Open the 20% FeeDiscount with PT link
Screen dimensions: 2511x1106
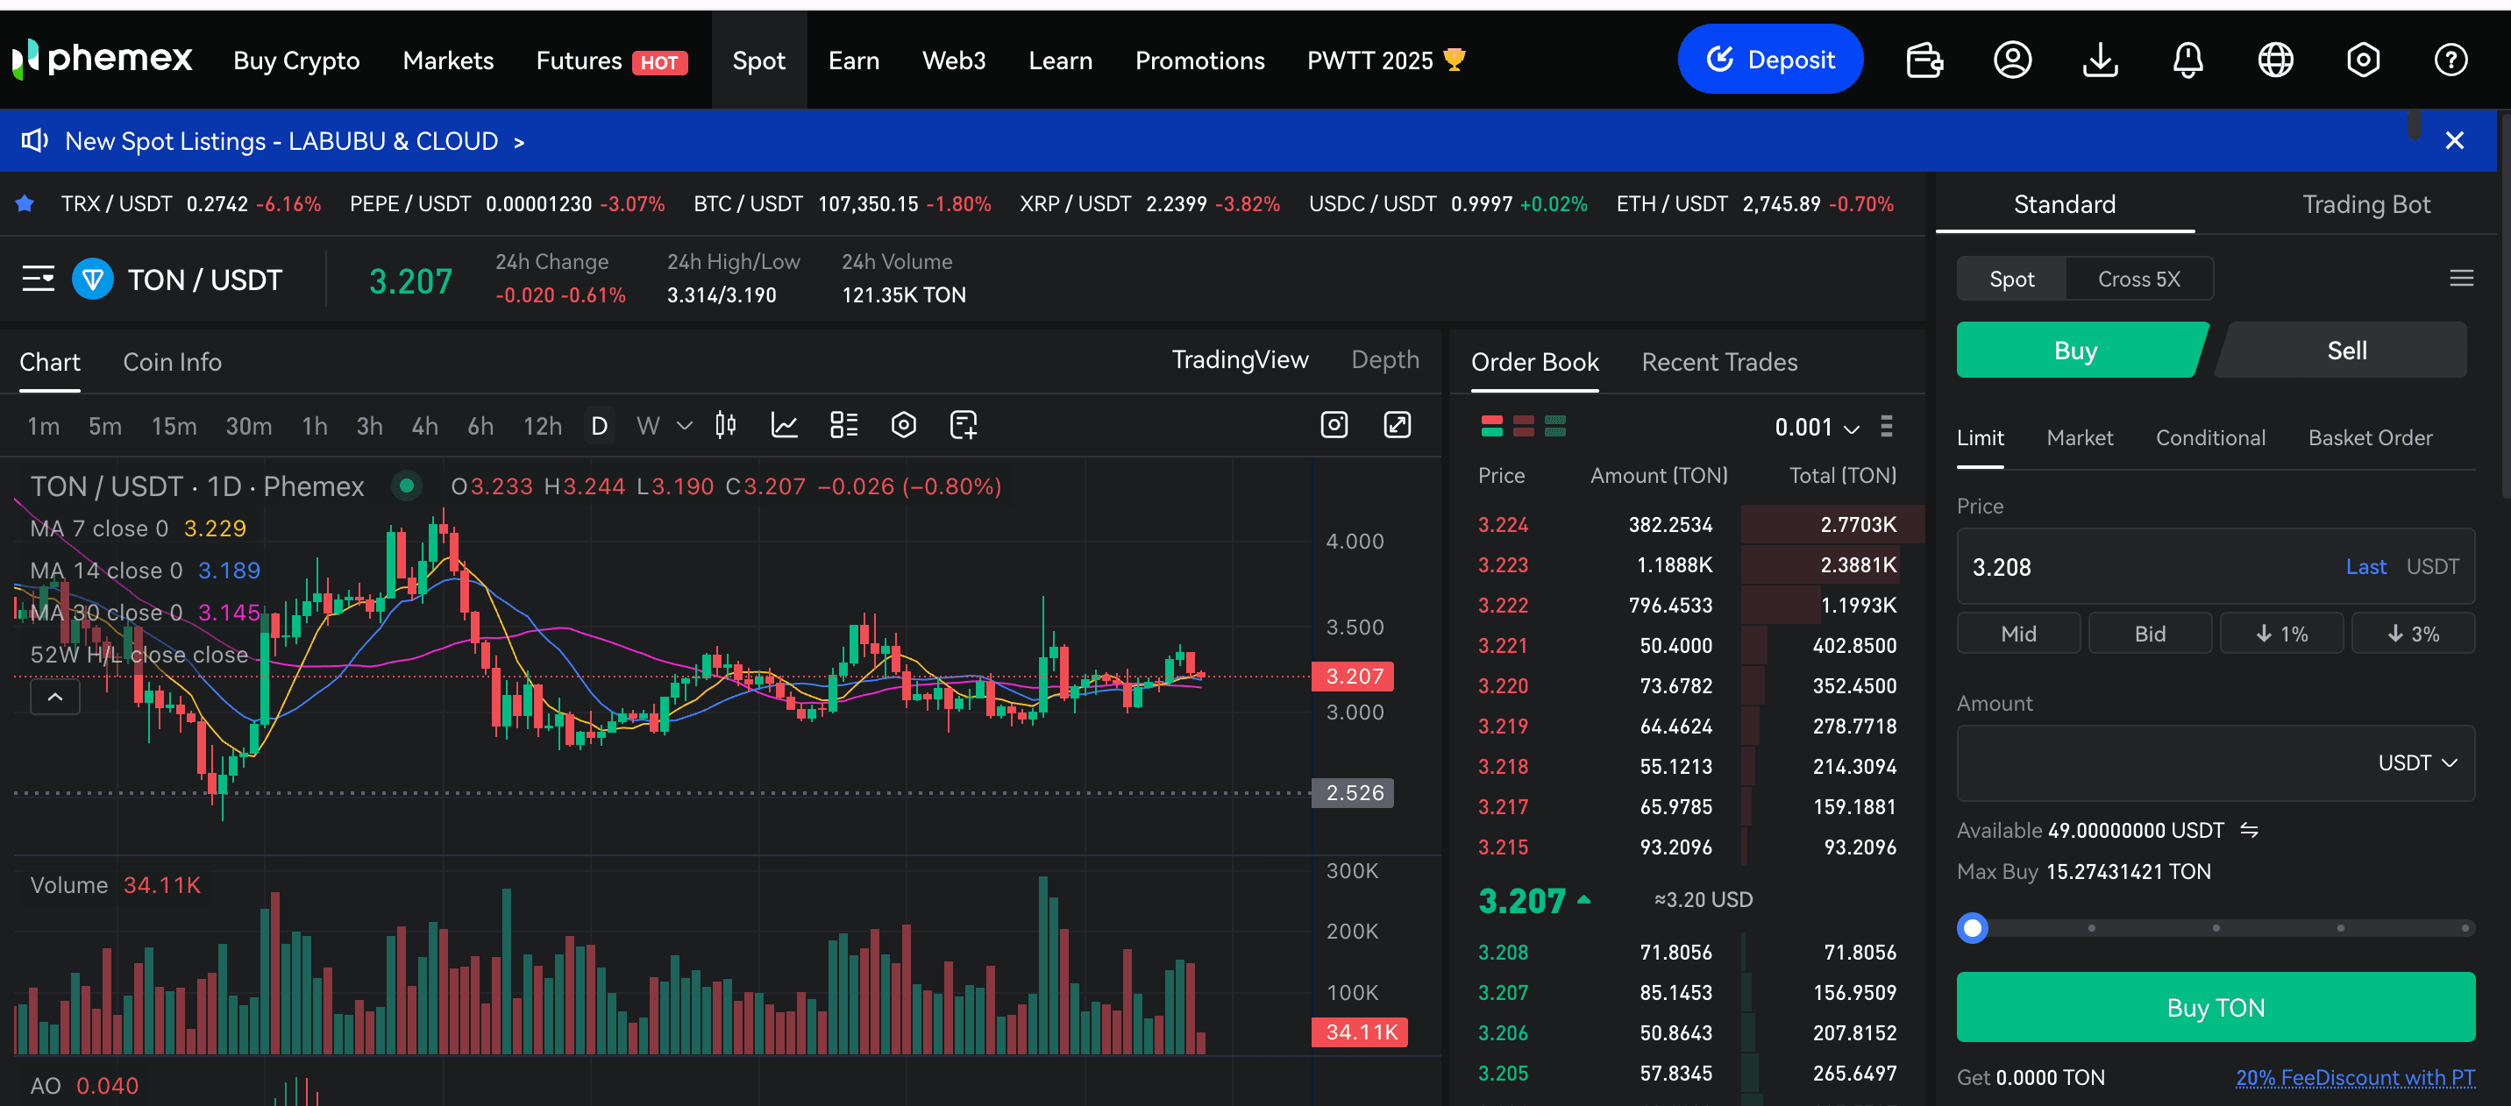pyautogui.click(x=2355, y=1078)
